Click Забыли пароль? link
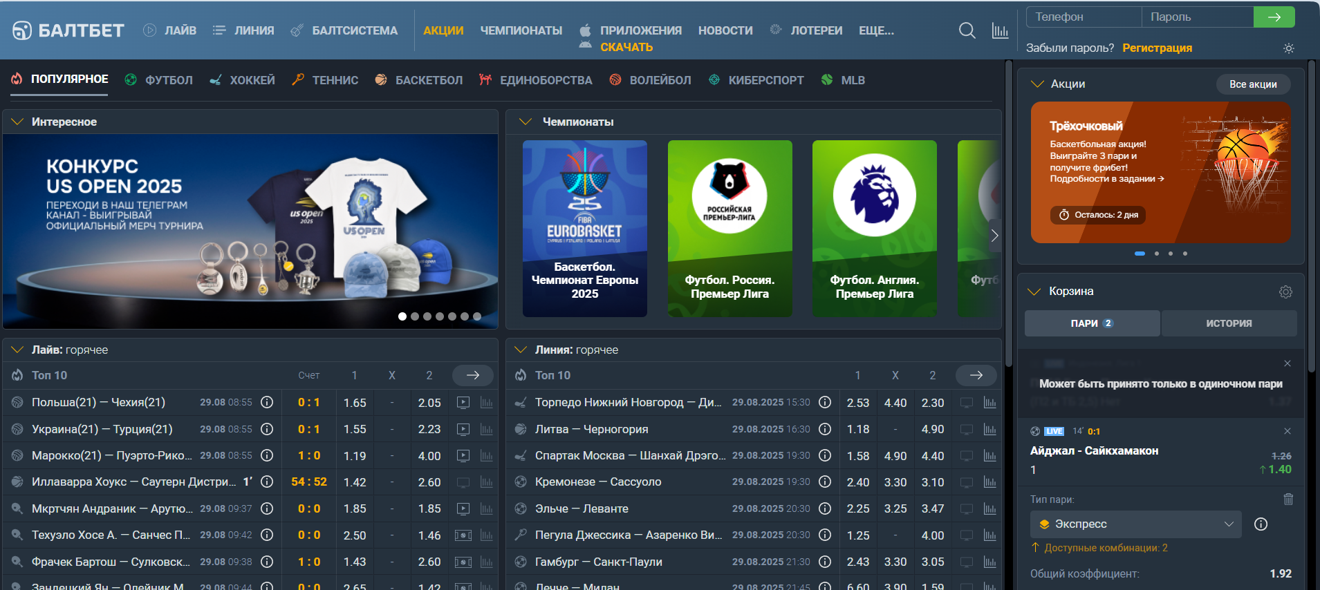 coord(1070,48)
